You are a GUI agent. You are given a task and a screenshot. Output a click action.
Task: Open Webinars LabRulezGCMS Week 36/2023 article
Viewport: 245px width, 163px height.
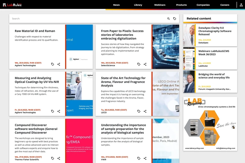coord(214,53)
